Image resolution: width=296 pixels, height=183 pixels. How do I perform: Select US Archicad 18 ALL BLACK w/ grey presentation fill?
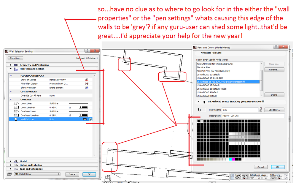[228, 82]
